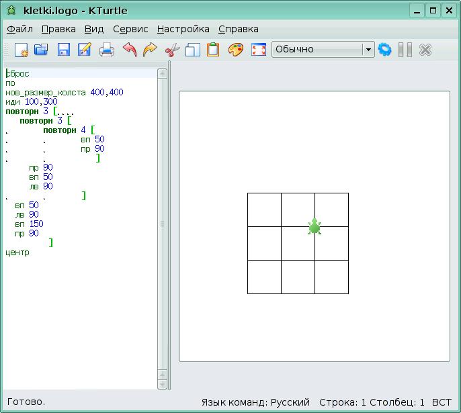This screenshot has height=413, width=461.
Task: Cut selection using scissors icon
Action: (172, 50)
